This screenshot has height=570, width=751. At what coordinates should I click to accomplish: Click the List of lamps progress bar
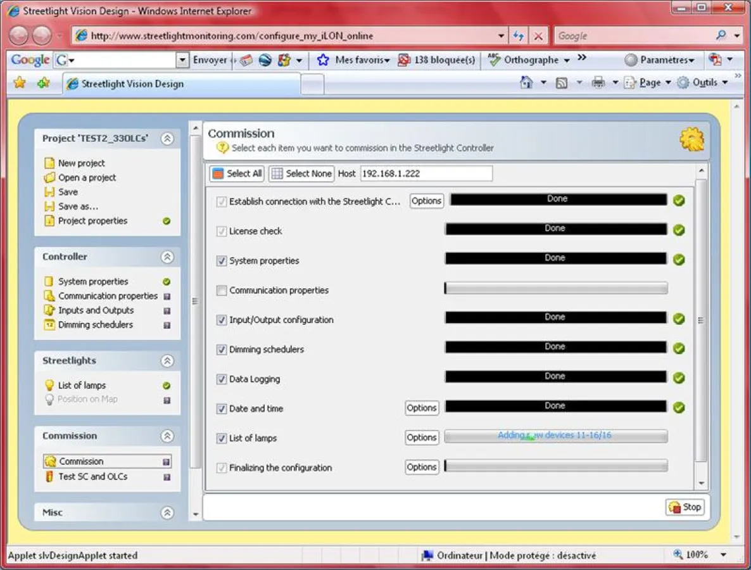tap(555, 436)
